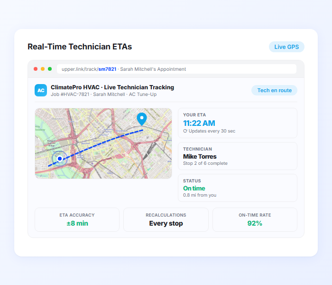This screenshot has height=285, width=332.
Task: Click the sm7821 tracking code link
Action: pyautogui.click(x=107, y=69)
